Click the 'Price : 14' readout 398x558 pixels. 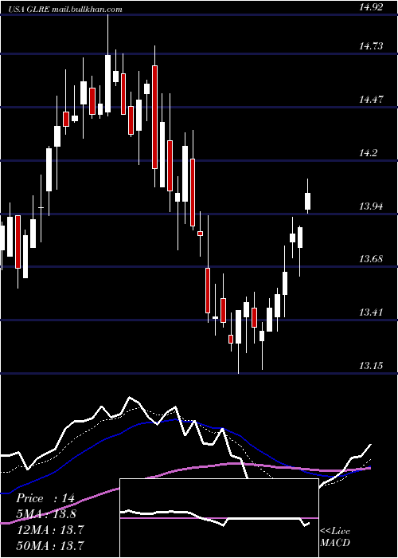pos(45,498)
